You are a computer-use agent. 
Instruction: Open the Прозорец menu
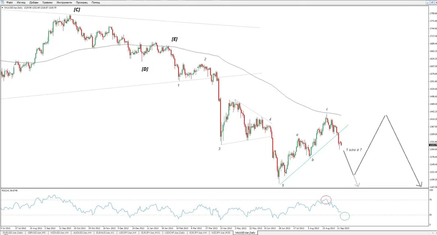[82, 2]
